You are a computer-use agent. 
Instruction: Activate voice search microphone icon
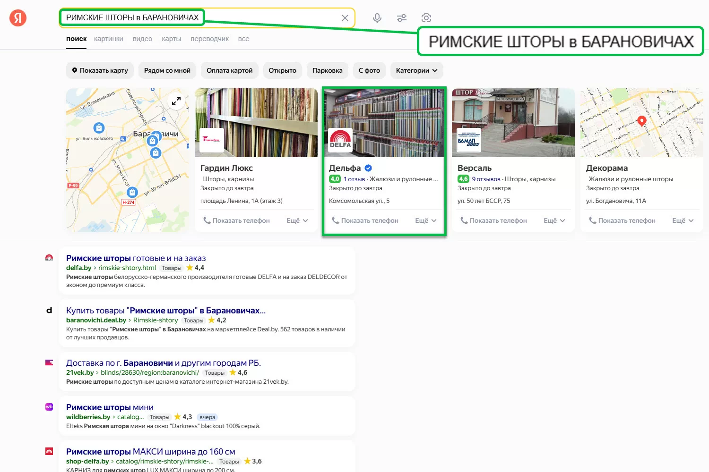tap(377, 18)
